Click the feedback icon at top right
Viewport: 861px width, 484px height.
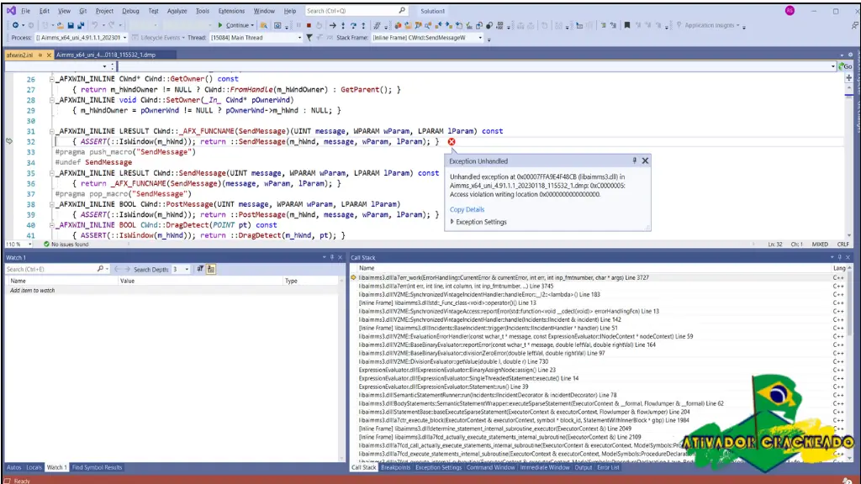(x=855, y=25)
